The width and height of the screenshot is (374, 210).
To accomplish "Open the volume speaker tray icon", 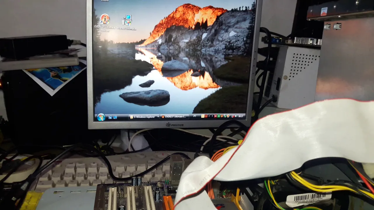I will [236, 116].
